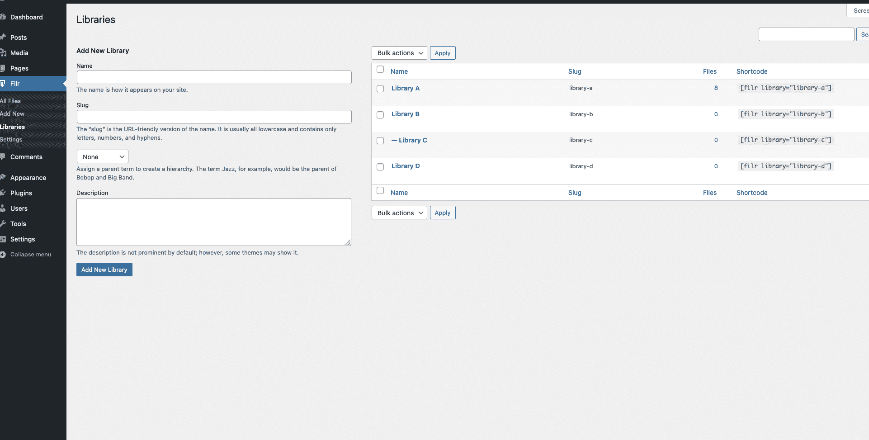Click the Plugins plug icon
This screenshot has width=869, height=440.
(2, 193)
